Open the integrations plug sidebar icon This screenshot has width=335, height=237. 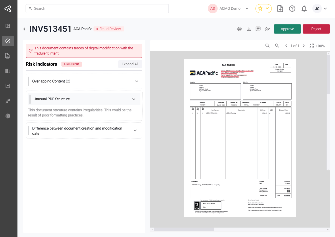click(x=8, y=101)
